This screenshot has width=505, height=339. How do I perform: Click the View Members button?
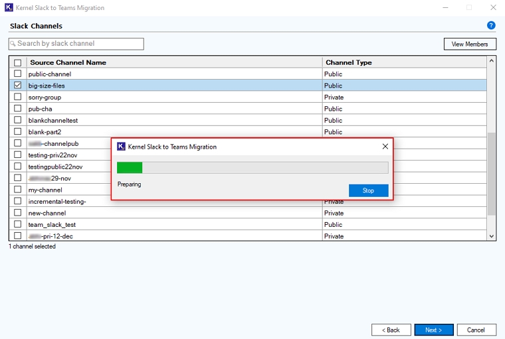tap(470, 44)
